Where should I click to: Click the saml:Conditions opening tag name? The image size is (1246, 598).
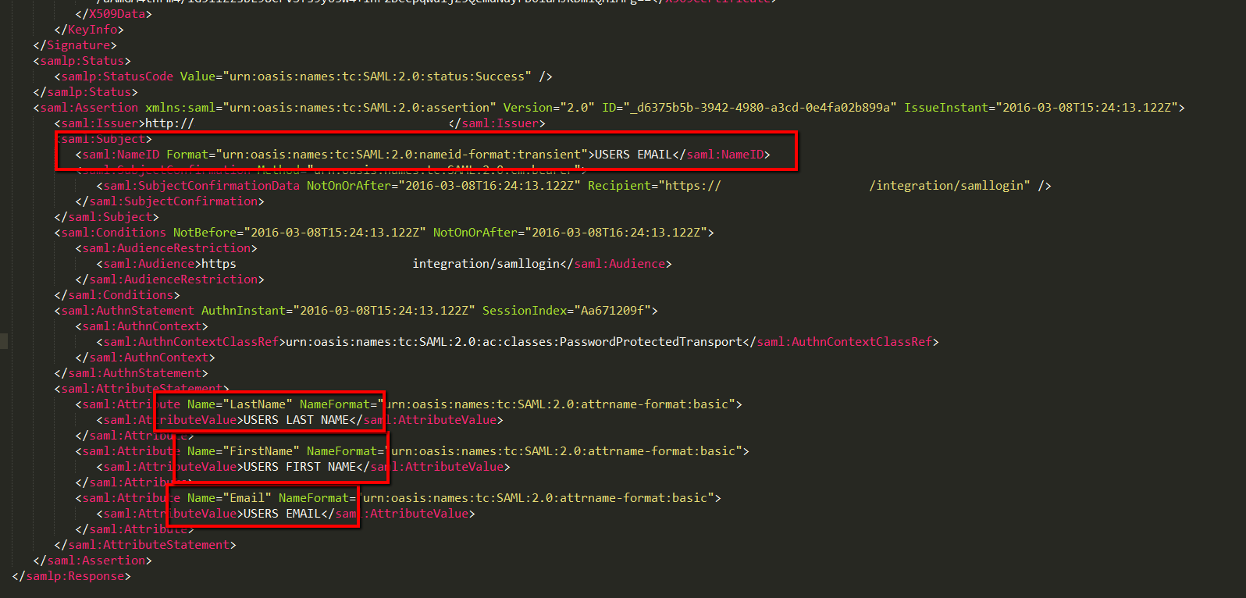click(x=114, y=233)
